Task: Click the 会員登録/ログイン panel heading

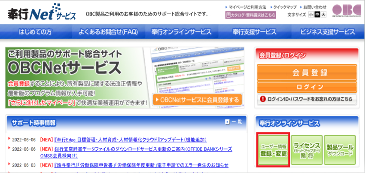Action: [x=283, y=55]
